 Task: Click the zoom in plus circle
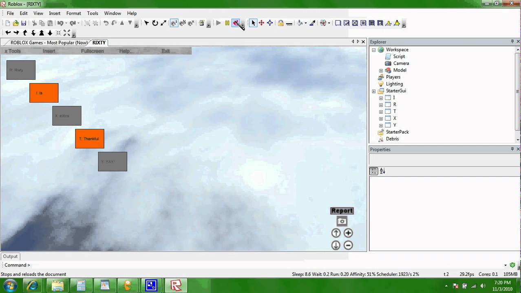coord(348,233)
